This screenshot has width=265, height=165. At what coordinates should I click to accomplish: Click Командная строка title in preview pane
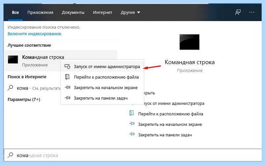[x=189, y=62]
